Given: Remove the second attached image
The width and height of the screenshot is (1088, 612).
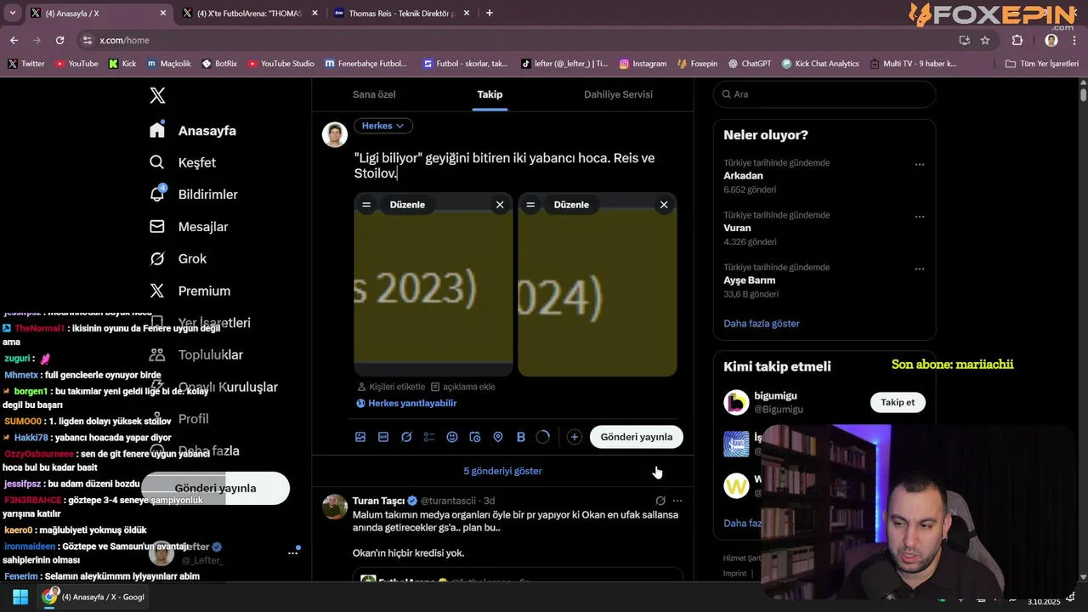Looking at the screenshot, I should tap(664, 204).
